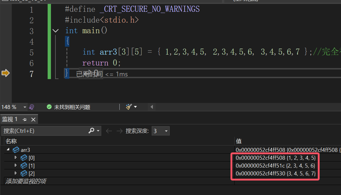Screen dimensions: 341x195
Task: Expand the [2] array element
Action: (16, 173)
